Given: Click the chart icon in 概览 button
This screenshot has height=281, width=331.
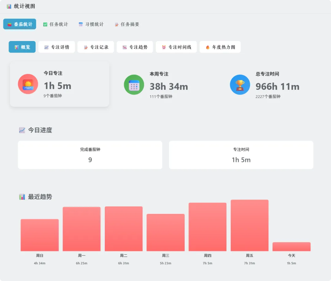Looking at the screenshot, I should point(17,47).
